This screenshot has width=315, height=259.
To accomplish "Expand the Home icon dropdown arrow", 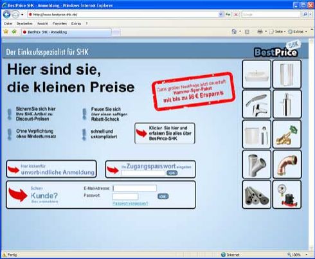I will tap(240, 31).
